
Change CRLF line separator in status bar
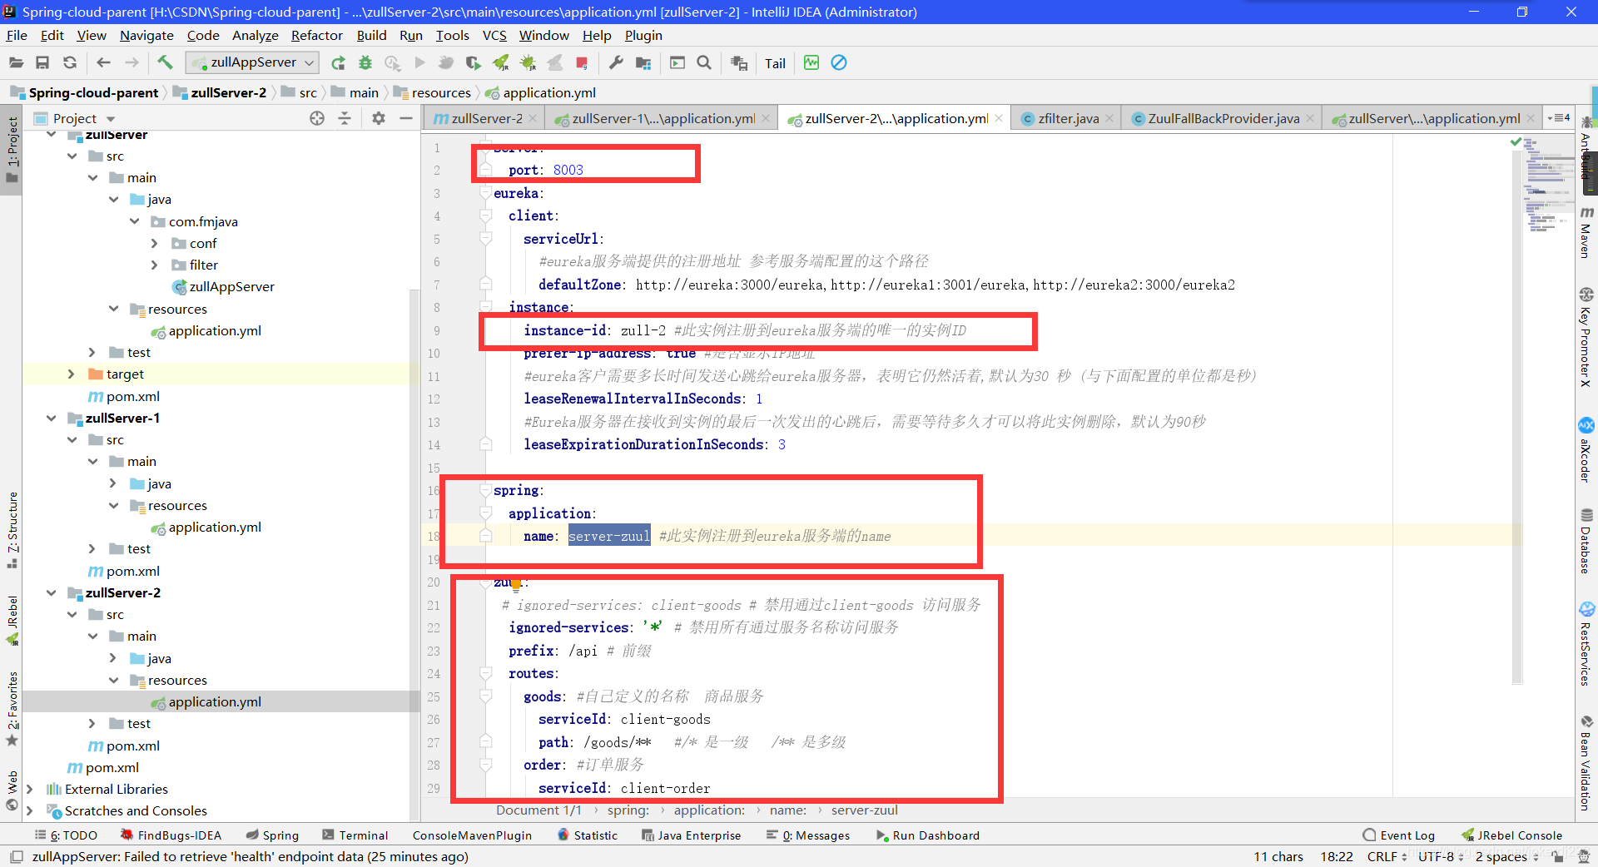(1387, 856)
